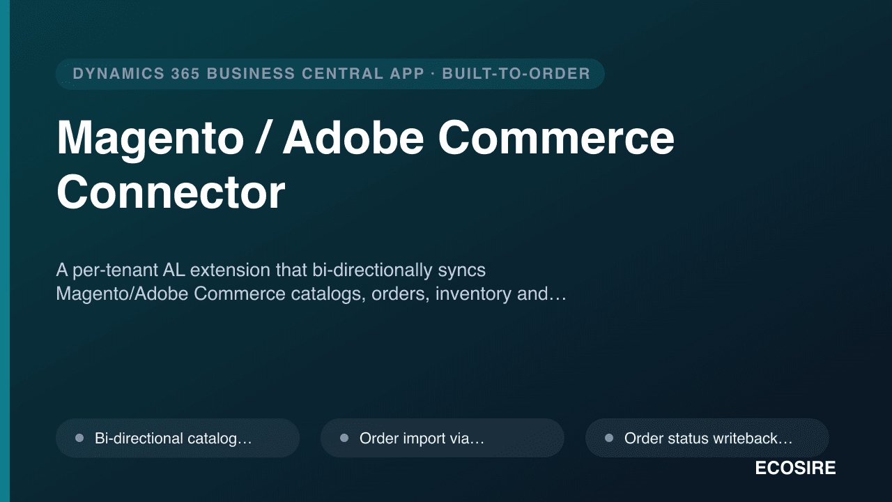
Task: Click the per-tenant AL extension description text
Action: (311, 282)
